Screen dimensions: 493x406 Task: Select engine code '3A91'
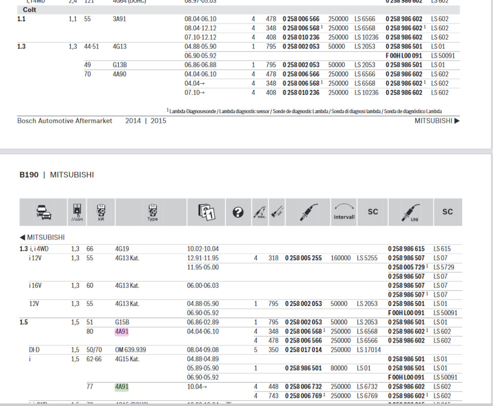coord(120,19)
